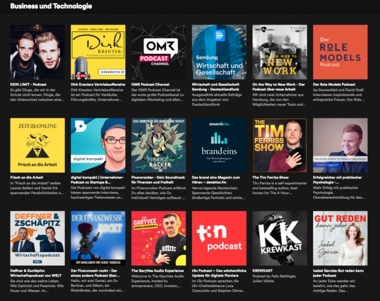The width and height of the screenshot is (380, 301).
Task: Click the 'OMR Podcast Channel' title
Action: coord(150,85)
